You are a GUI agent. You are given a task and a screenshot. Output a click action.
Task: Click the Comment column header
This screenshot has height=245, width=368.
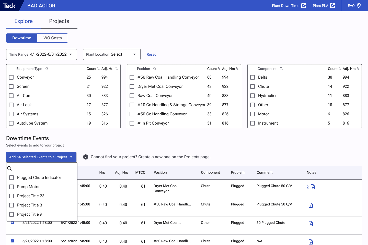point(264,173)
